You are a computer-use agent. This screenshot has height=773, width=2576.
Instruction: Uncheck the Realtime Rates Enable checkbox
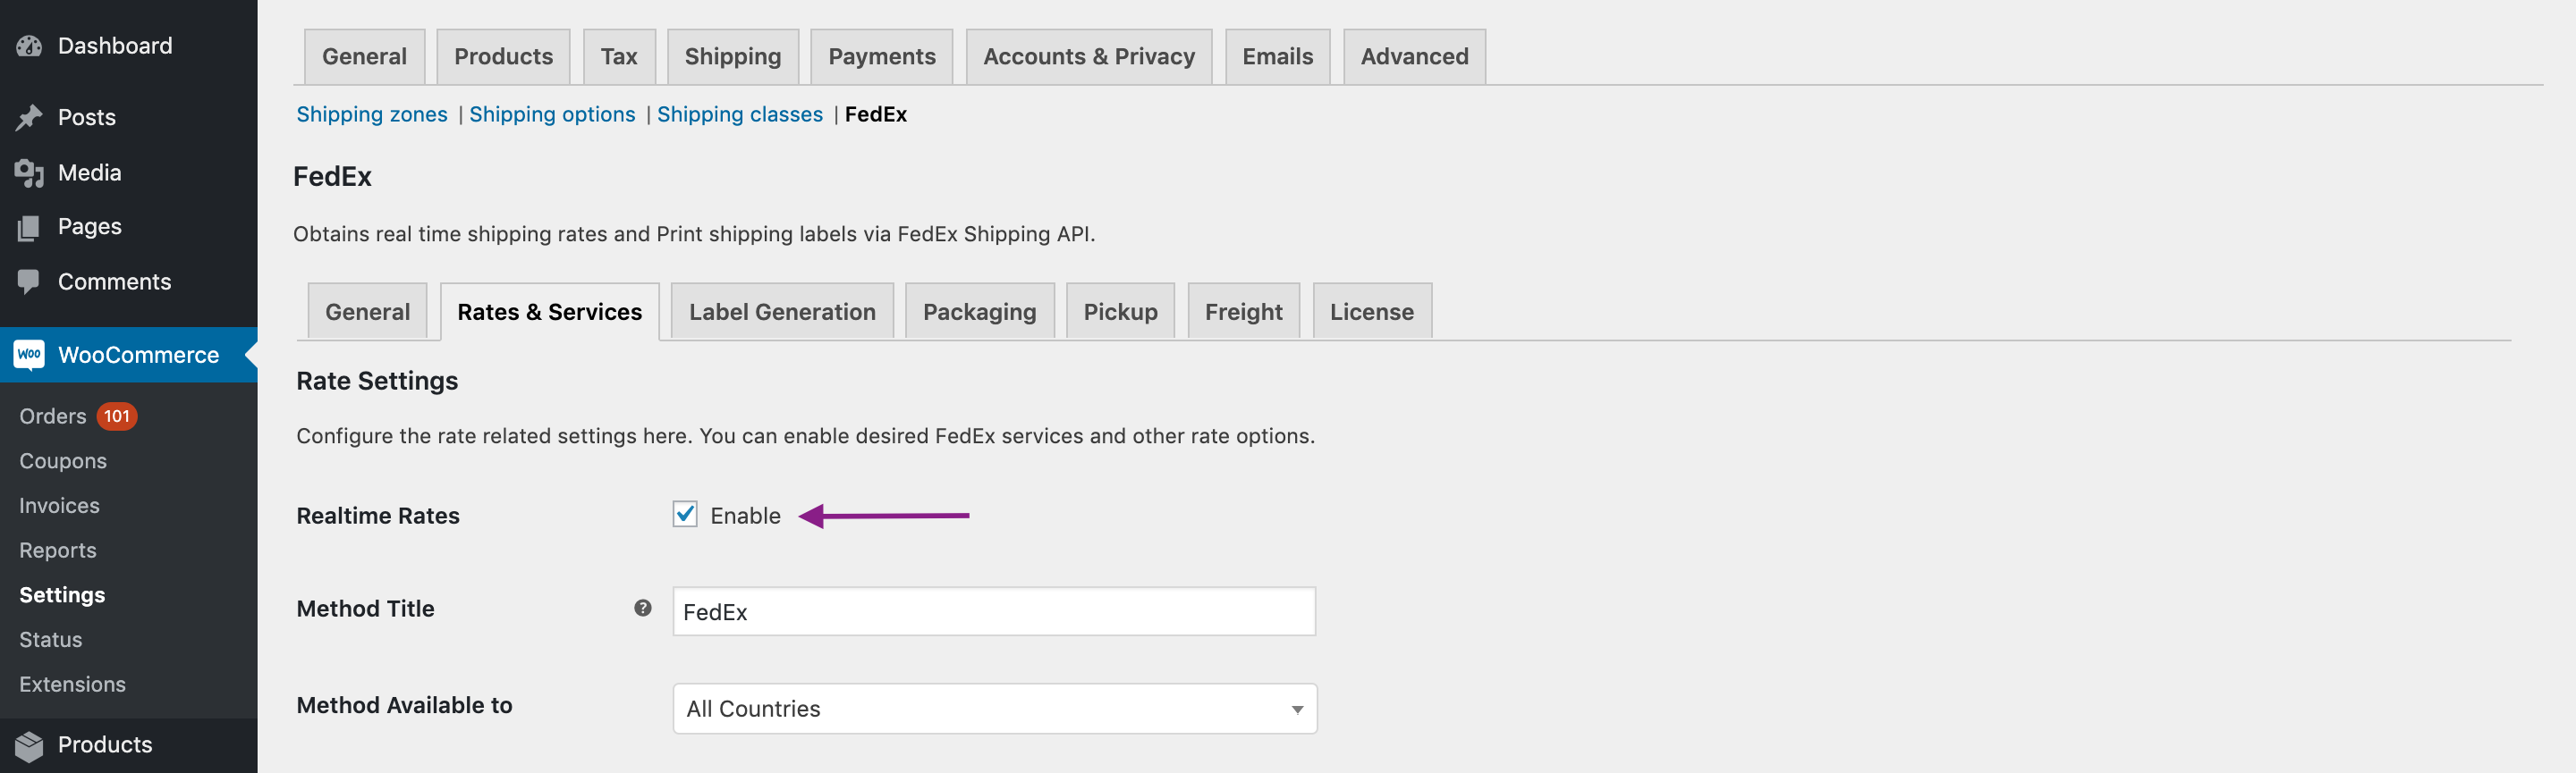tap(685, 516)
